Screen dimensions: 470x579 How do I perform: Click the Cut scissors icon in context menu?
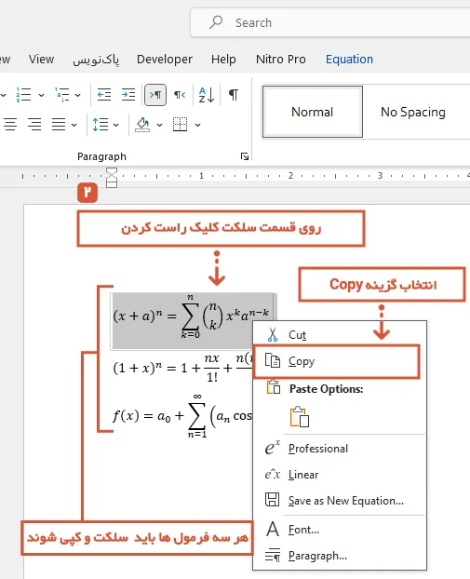pyautogui.click(x=273, y=334)
